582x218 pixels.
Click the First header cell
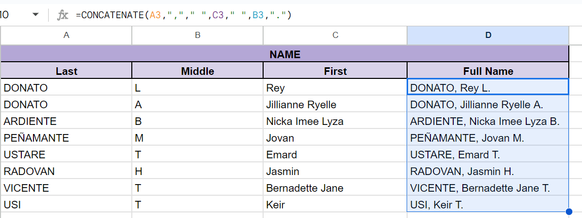[x=335, y=71]
